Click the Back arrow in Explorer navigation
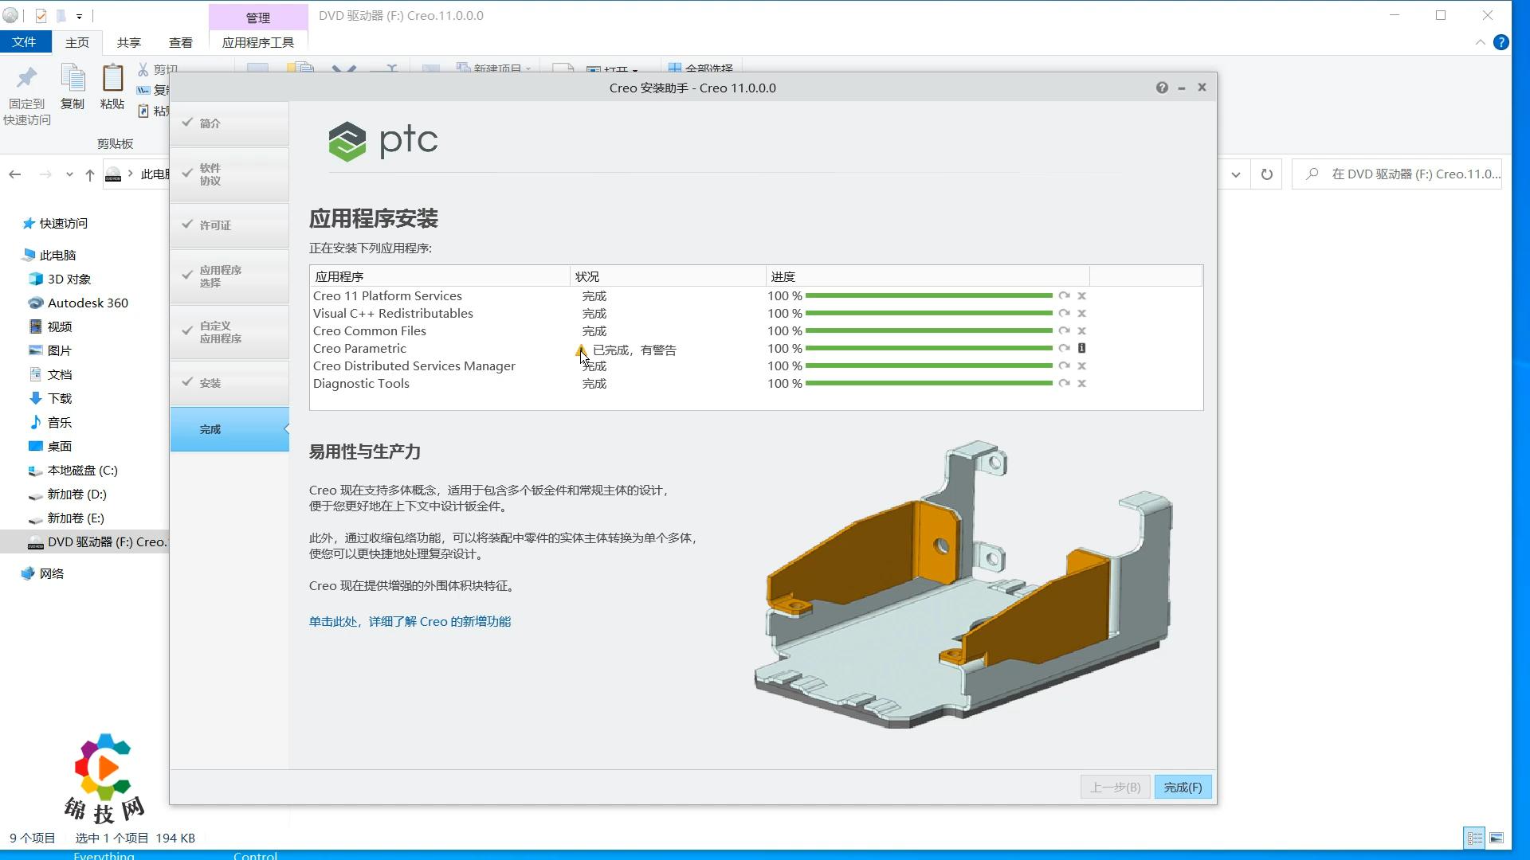The width and height of the screenshot is (1530, 860). click(15, 174)
